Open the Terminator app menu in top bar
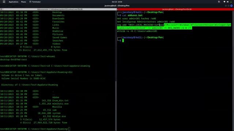 35,2
